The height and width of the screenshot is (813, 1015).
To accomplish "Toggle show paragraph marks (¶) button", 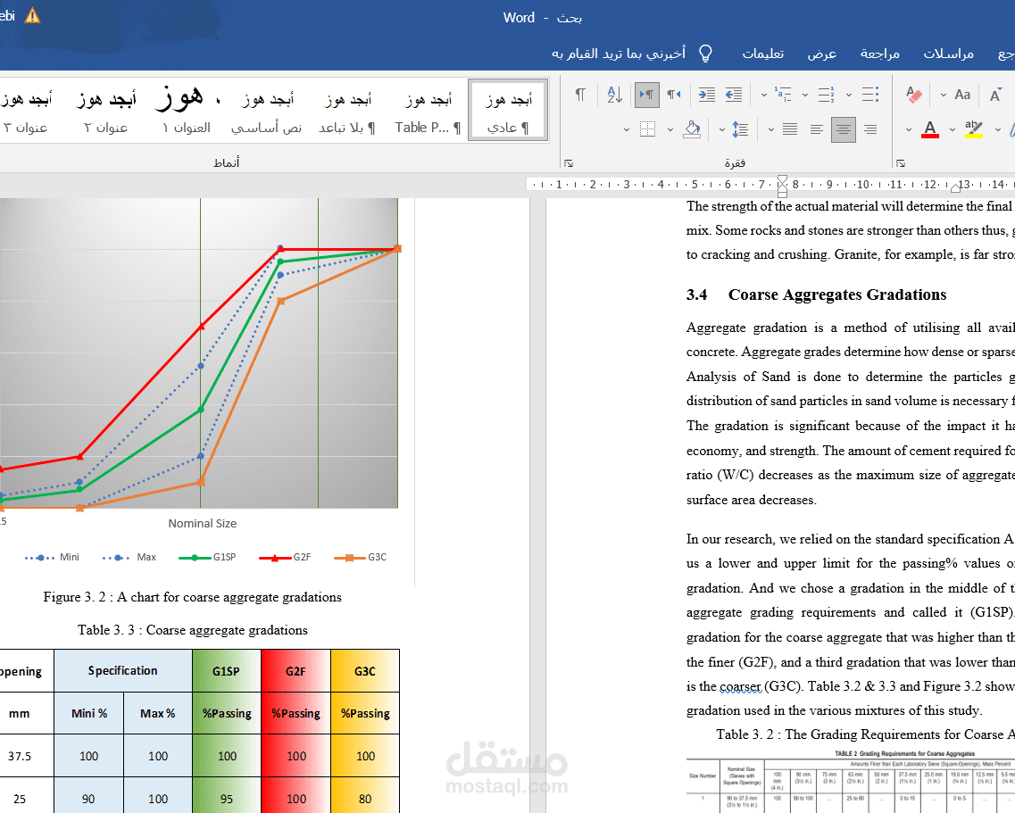I will (580, 95).
